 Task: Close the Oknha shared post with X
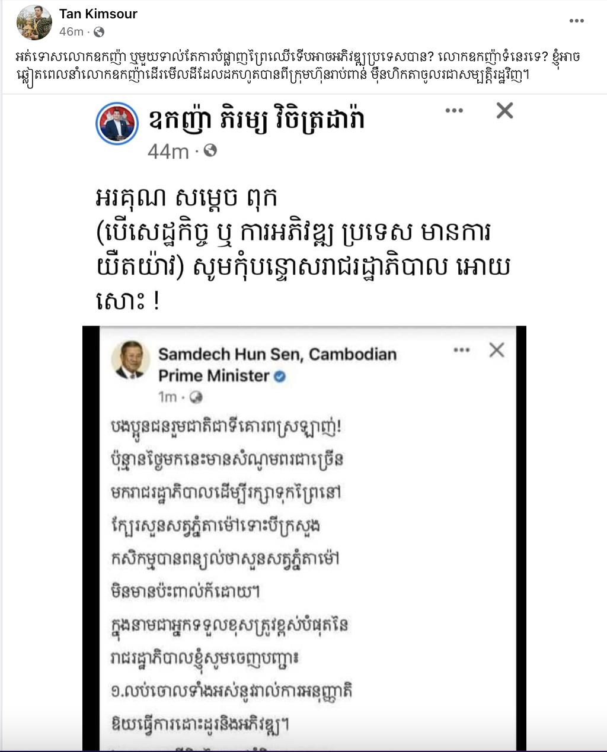tap(504, 111)
